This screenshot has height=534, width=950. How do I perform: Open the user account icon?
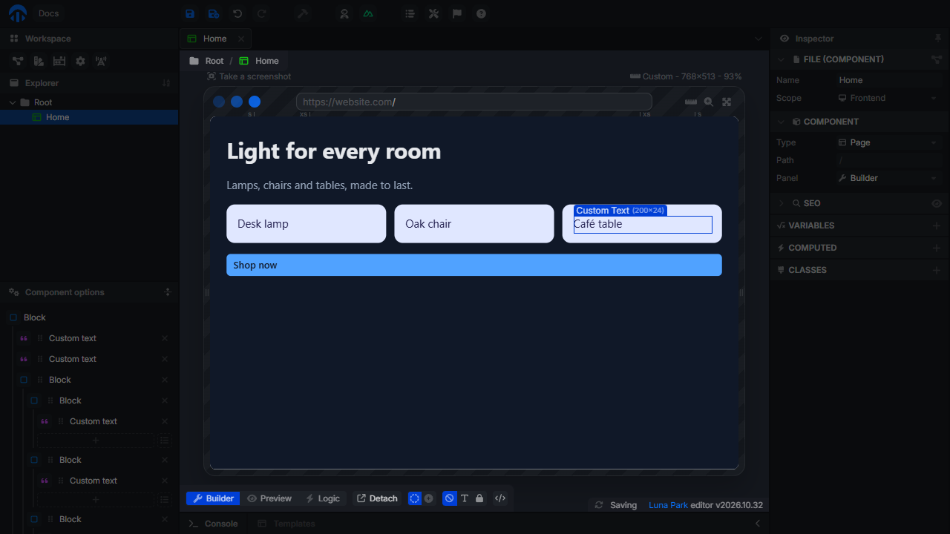click(344, 13)
